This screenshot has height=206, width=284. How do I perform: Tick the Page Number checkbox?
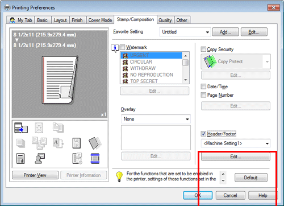[x=203, y=95]
